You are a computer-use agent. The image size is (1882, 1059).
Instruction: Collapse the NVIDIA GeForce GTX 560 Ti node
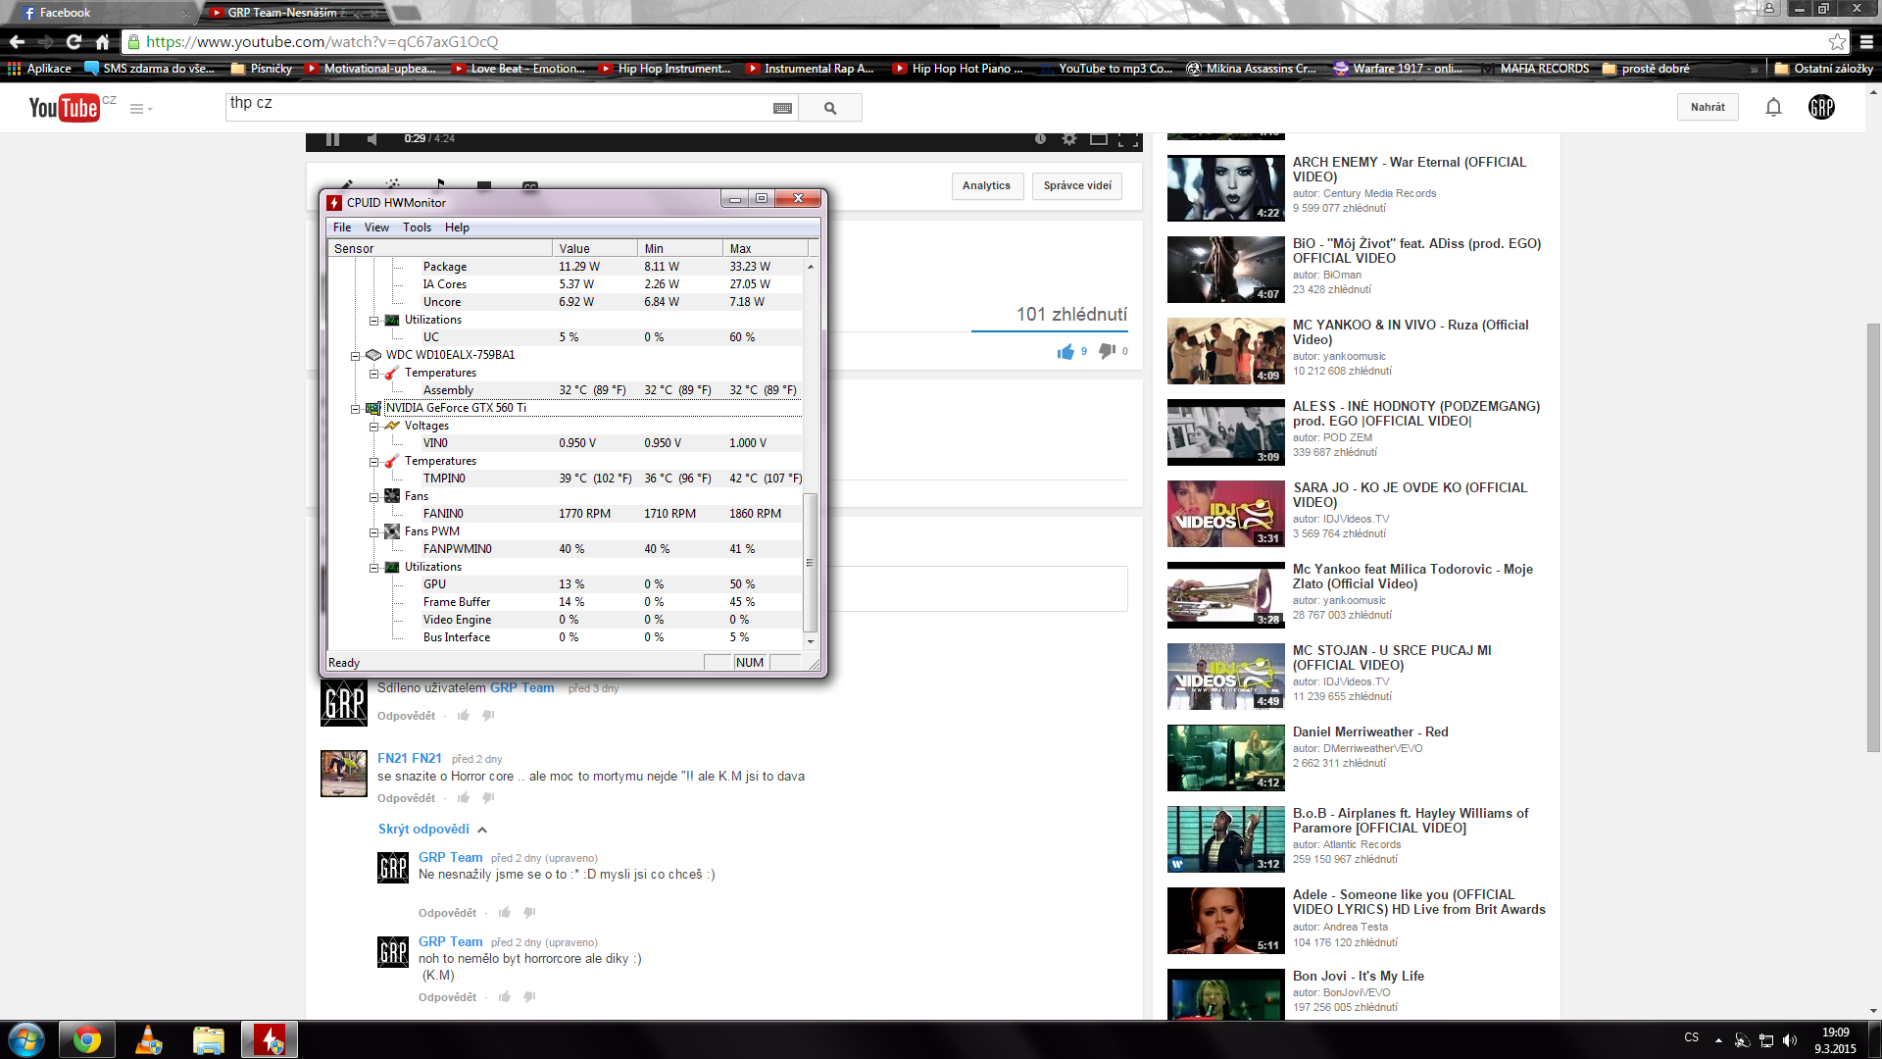coord(356,409)
